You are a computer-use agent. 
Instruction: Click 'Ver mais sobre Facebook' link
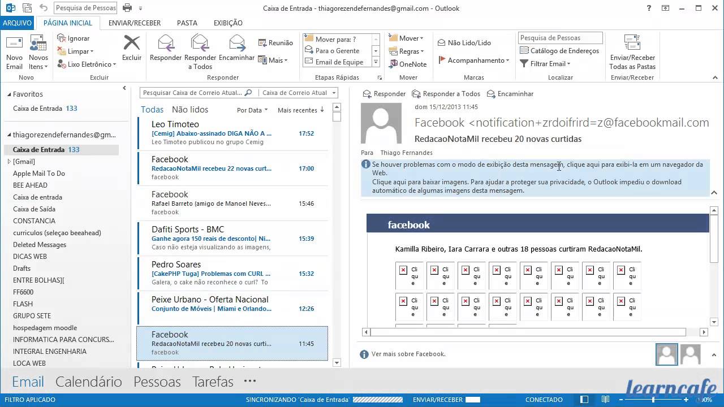408,354
